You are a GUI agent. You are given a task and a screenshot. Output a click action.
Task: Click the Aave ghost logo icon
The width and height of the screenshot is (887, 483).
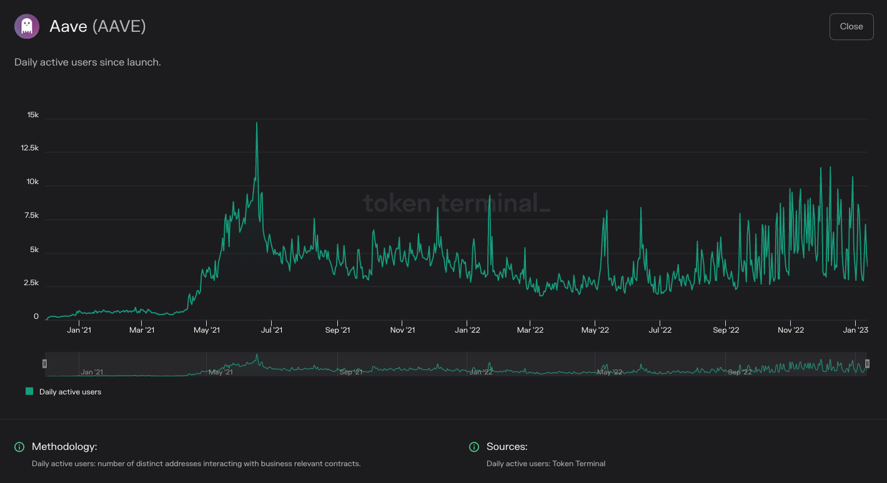[26, 26]
